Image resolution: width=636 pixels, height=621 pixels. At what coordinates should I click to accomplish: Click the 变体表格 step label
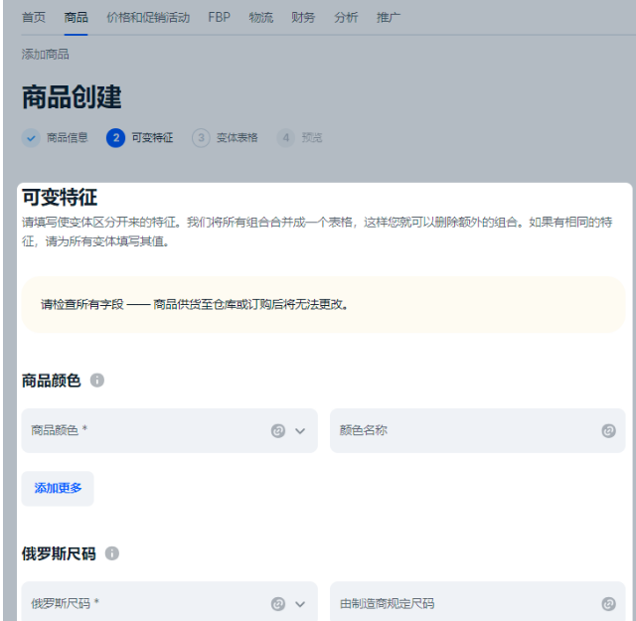click(x=237, y=138)
